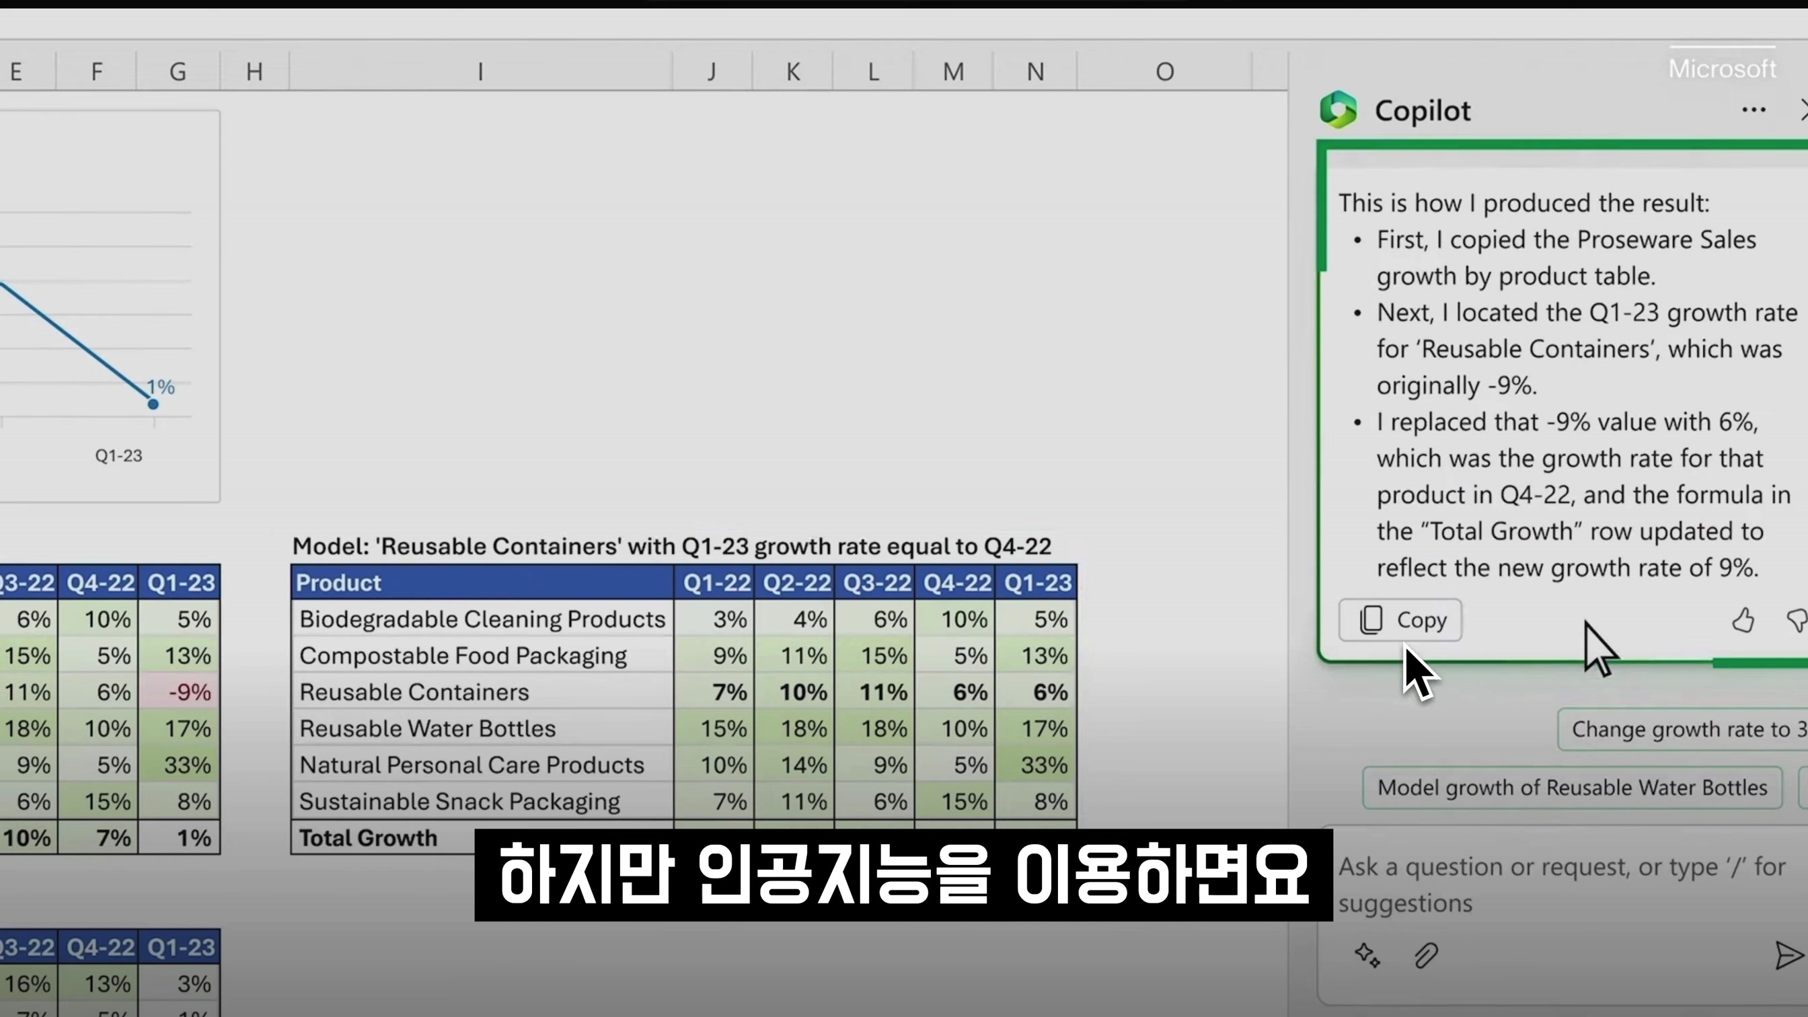Select the Q2-22 header in model table

pos(794,582)
